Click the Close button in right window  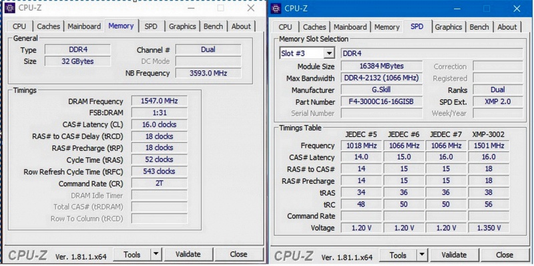coord(505,255)
